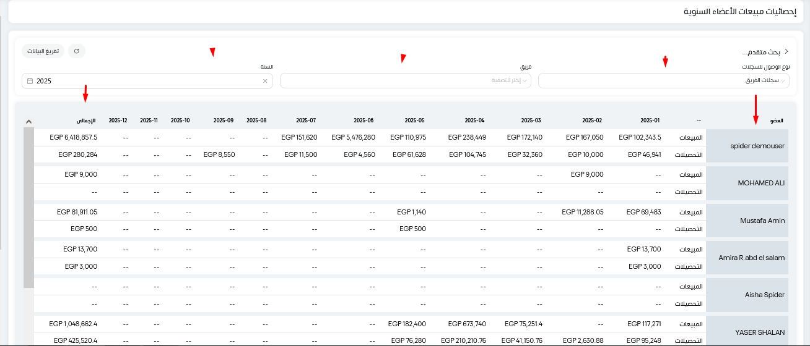Screen dimensions: 810x346
Task: Click the EGP 11,288.05 cell
Action: click(x=583, y=212)
